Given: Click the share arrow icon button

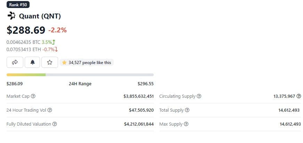Looking at the screenshot, I should tap(15, 62).
